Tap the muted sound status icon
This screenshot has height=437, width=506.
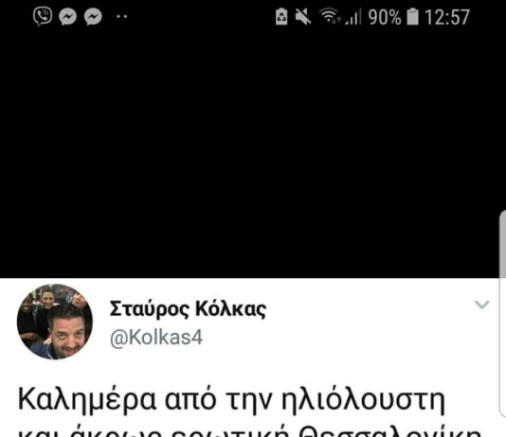303,16
